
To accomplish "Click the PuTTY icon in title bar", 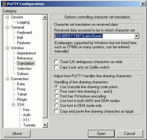I will [x=4, y=4].
